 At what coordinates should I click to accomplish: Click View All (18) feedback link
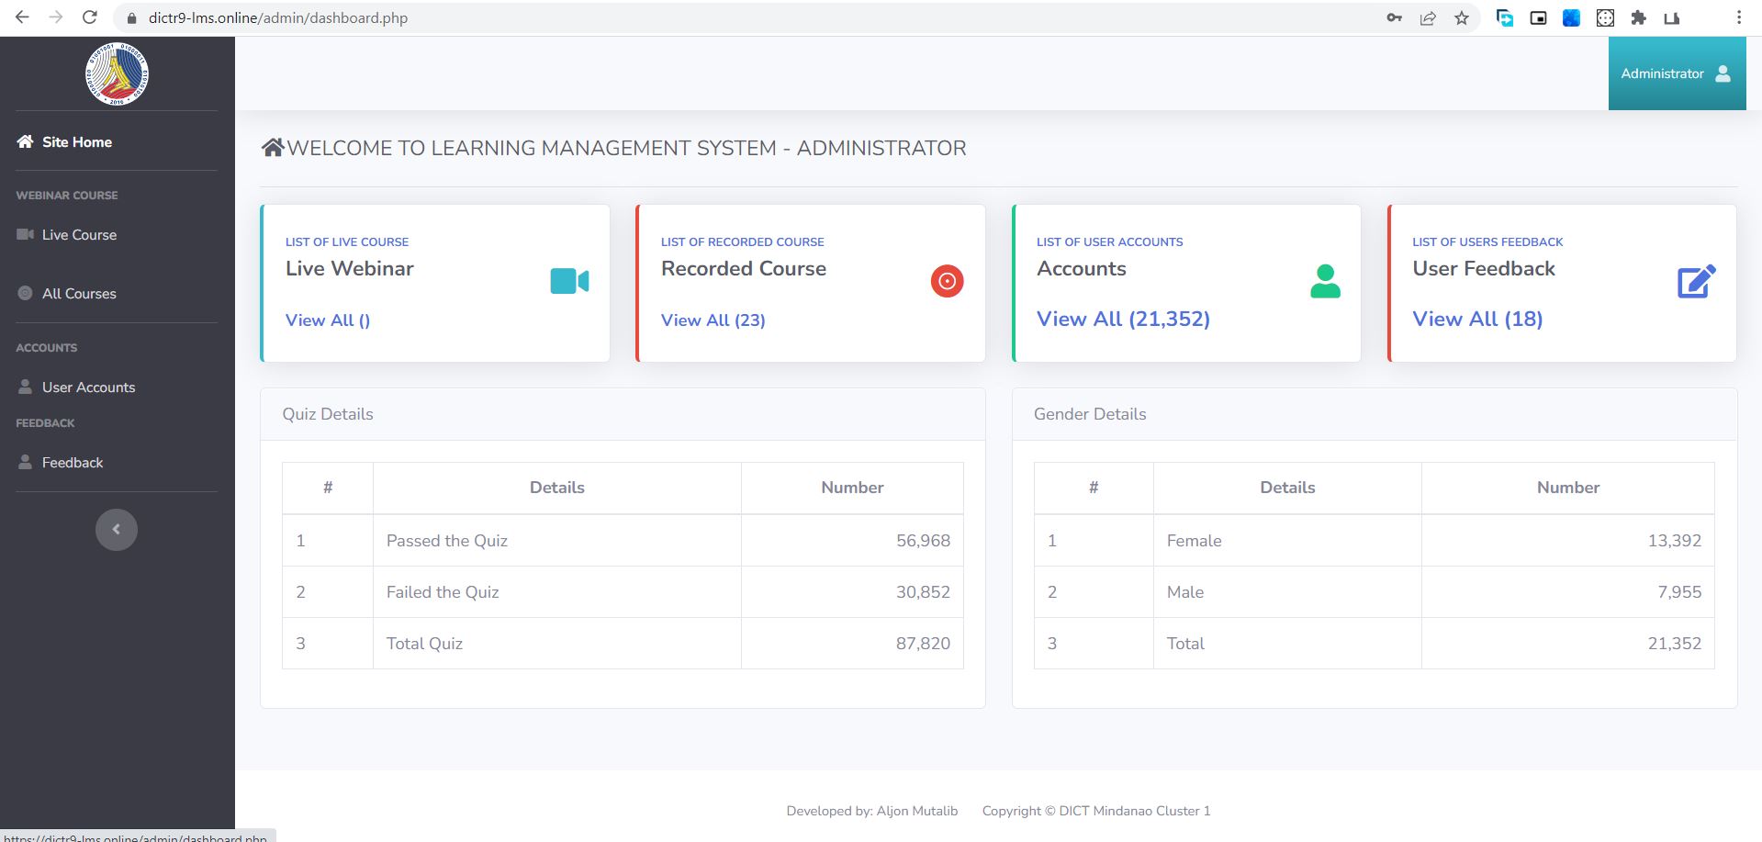coord(1476,320)
